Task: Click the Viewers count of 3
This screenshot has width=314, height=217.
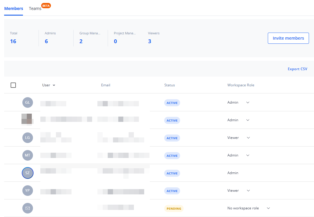Action: (149, 41)
